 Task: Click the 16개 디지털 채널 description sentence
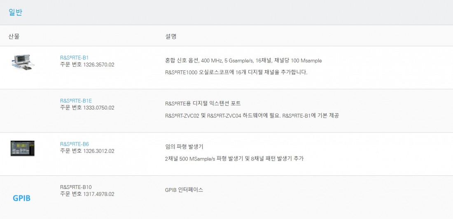pos(236,72)
